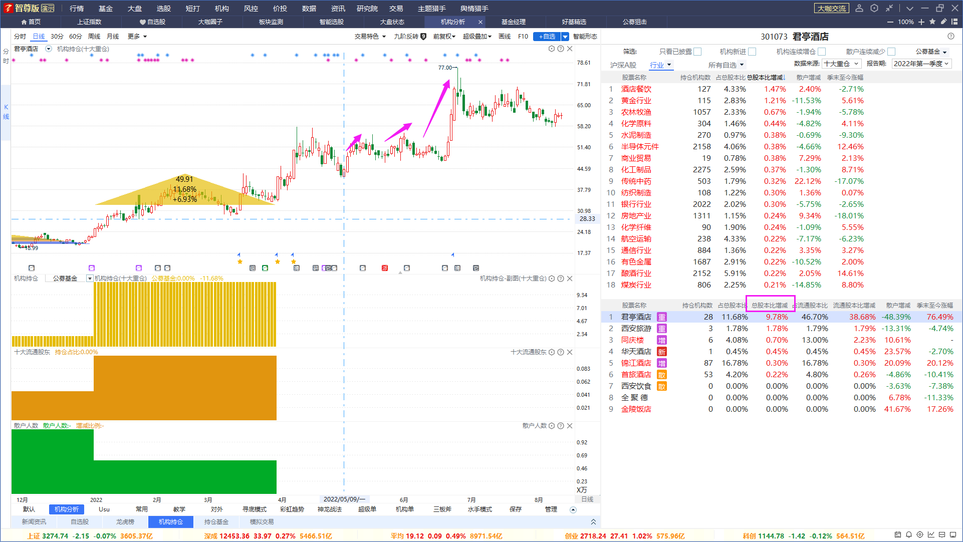Toggle the 九阶反转 indicator

tap(406, 36)
